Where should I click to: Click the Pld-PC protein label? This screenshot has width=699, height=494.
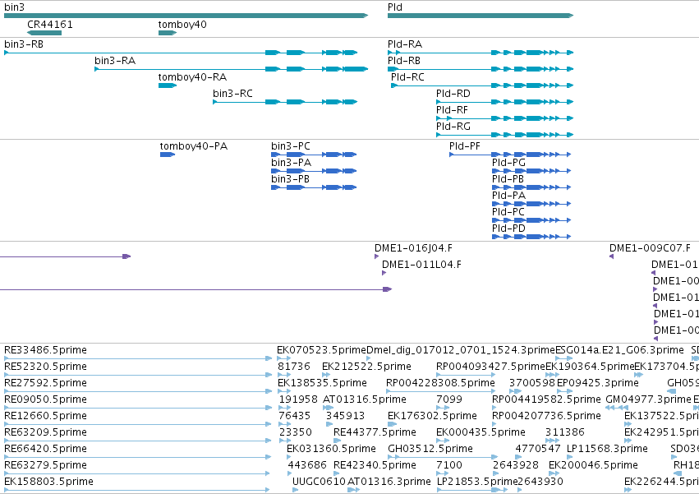pos(508,212)
